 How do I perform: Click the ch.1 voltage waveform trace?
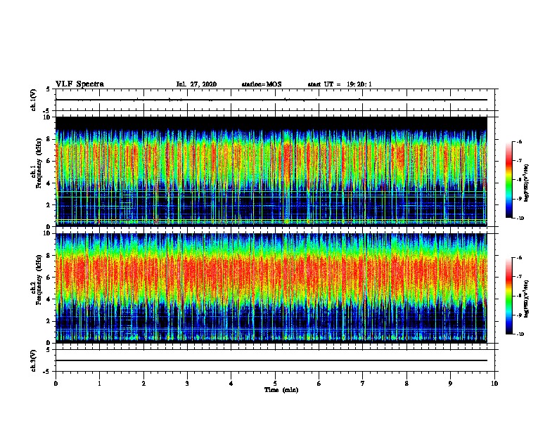pos(271,100)
